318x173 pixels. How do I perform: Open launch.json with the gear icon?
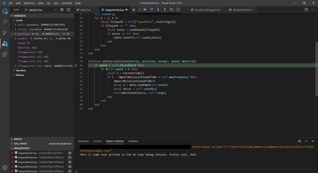(x=62, y=9)
